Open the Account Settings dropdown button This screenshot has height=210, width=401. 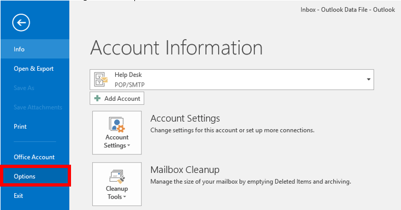[x=117, y=133]
